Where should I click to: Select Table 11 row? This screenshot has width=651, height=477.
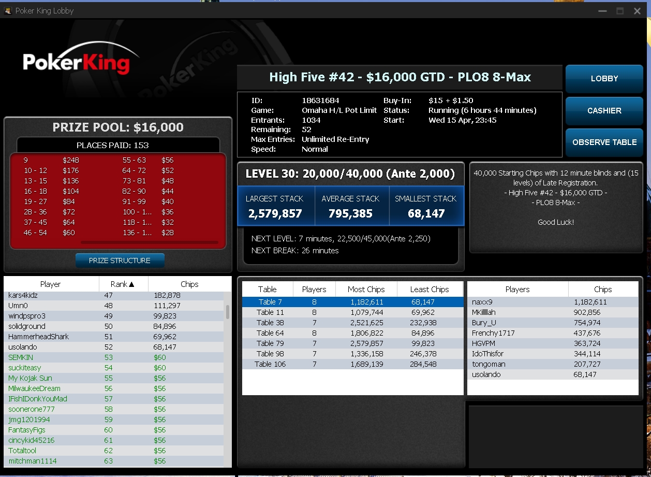(352, 312)
